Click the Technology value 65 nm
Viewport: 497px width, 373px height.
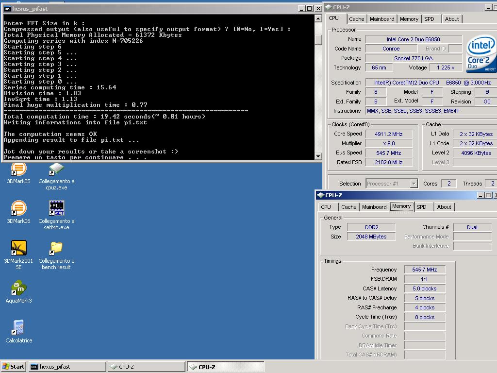(x=379, y=68)
